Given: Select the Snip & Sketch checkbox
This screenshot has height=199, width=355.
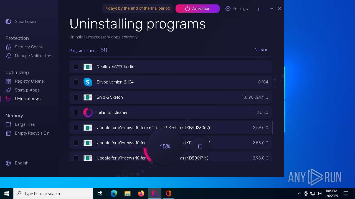Looking at the screenshot, I should click(x=76, y=97).
